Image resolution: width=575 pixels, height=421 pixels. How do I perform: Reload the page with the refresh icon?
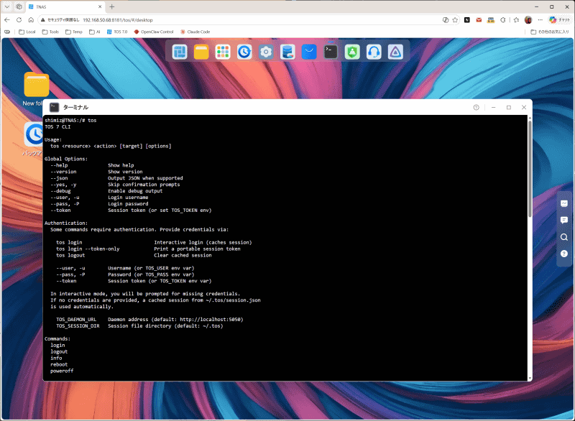(19, 20)
